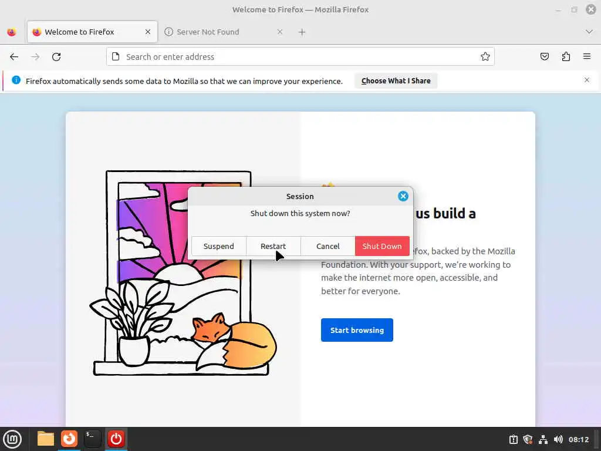Click the blue info icon in the notification bar
Screen dimensions: 601x451
(16, 80)
